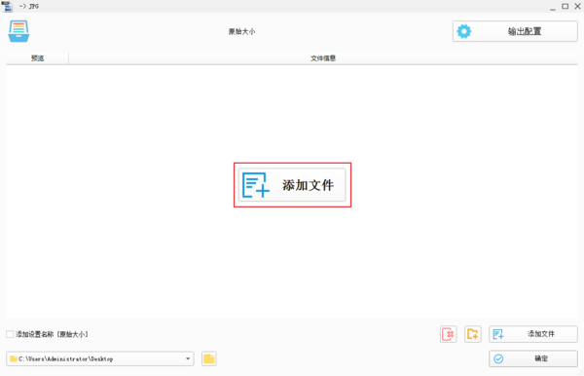The width and height of the screenshot is (584, 376).
Task: Click the 预览 column header
Action: [x=37, y=58]
